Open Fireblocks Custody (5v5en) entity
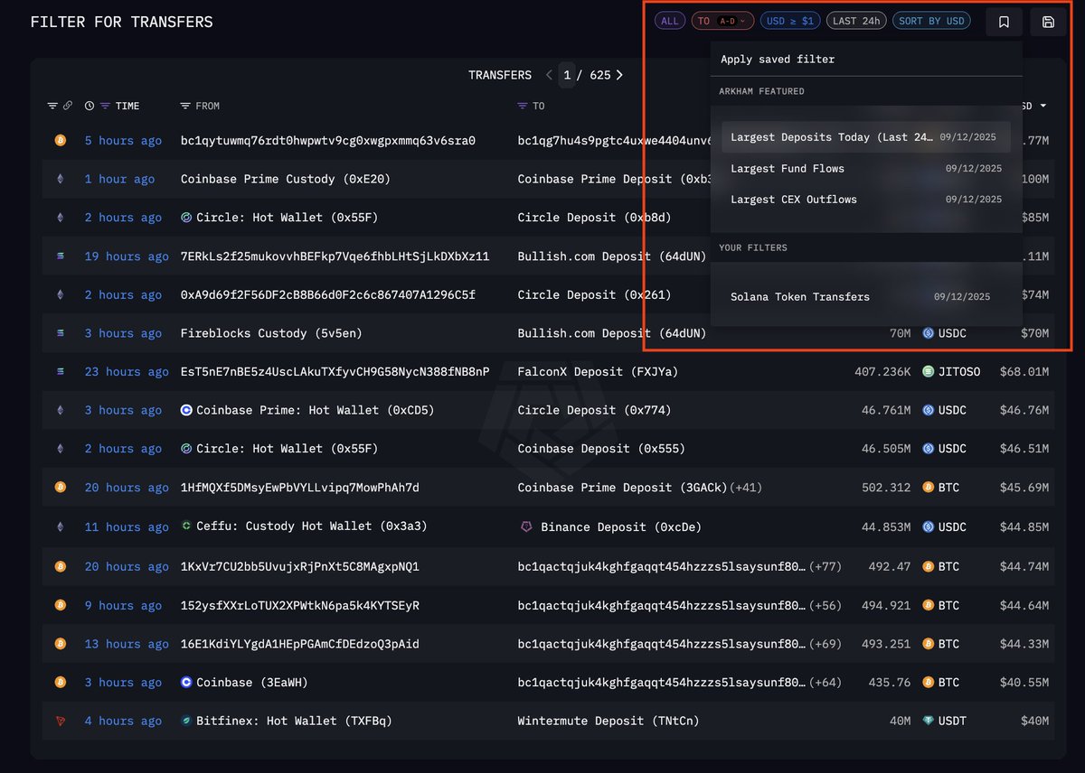The width and height of the screenshot is (1085, 773). [271, 333]
